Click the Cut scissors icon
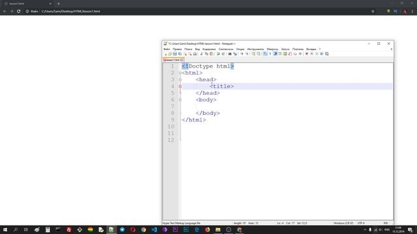This screenshot has height=234, width=417. pos(201,54)
